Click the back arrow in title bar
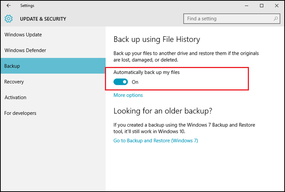This screenshot has height=192, width=285. (x=9, y=6)
